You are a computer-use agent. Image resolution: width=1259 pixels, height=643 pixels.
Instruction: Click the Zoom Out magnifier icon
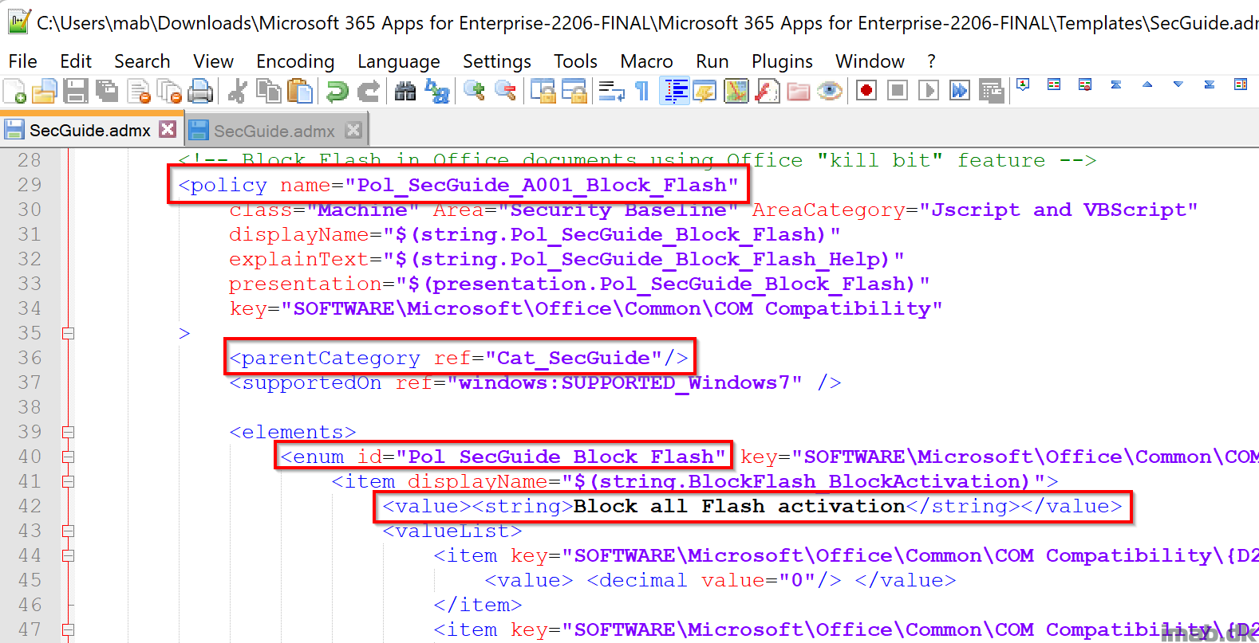click(505, 91)
